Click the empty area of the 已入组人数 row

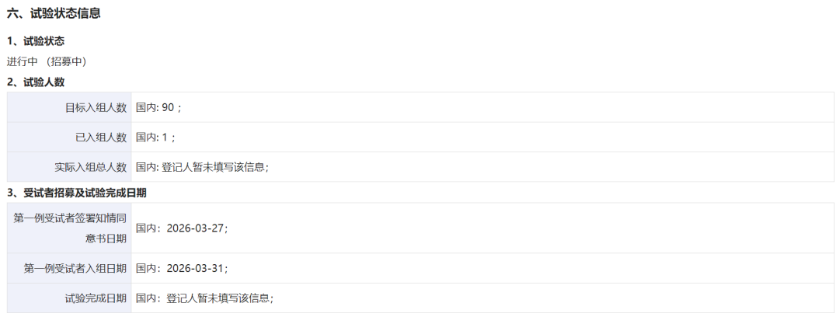(x=505, y=138)
